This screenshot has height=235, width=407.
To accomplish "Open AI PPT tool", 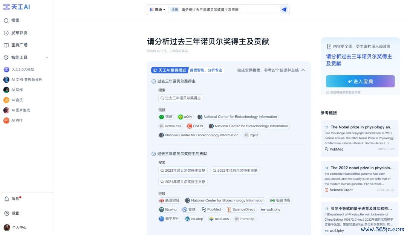I will [x=13, y=121].
